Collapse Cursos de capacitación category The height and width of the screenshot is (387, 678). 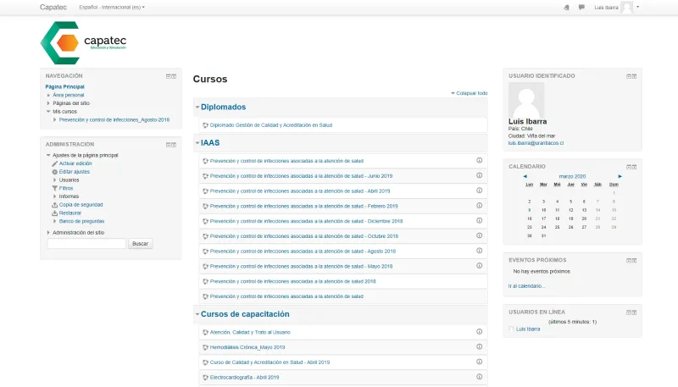pyautogui.click(x=197, y=314)
